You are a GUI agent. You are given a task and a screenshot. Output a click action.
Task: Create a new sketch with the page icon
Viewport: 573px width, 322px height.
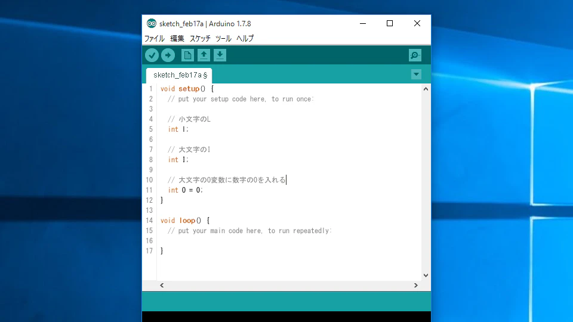(187, 55)
